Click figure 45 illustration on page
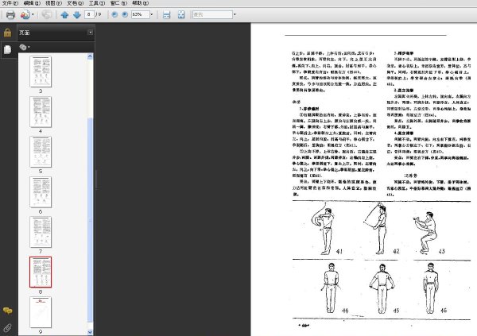The image size is (477, 336). coord(384,289)
